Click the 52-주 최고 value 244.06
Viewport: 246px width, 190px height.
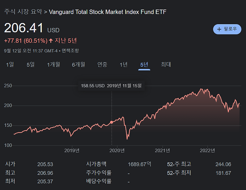(x=223, y=164)
